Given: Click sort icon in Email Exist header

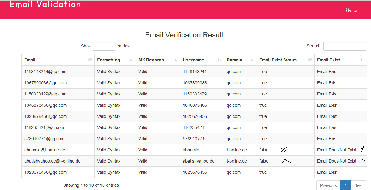Looking at the screenshot, I should coord(363,60).
